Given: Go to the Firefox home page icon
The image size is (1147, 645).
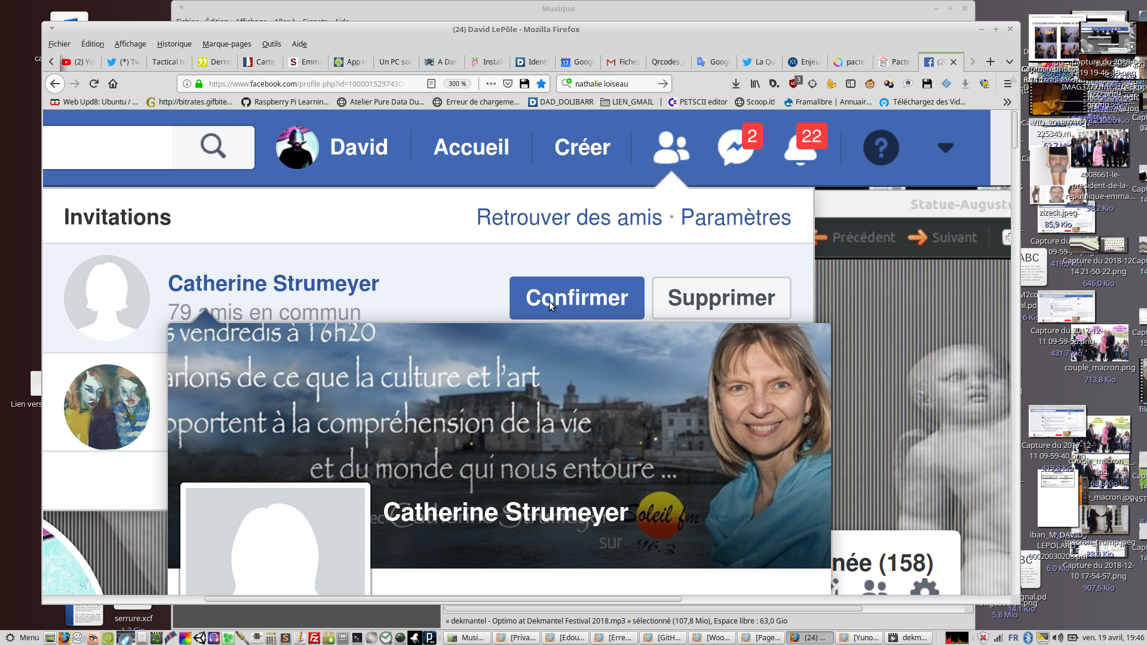Looking at the screenshot, I should click(x=113, y=84).
